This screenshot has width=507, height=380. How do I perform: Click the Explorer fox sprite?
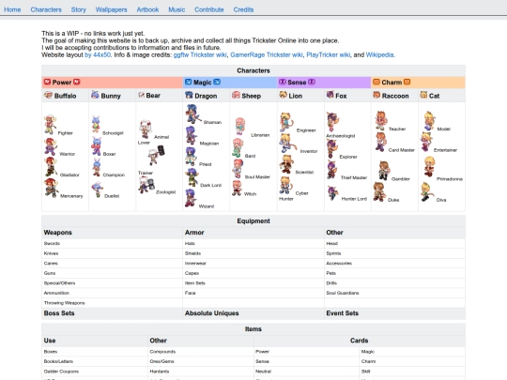(332, 149)
